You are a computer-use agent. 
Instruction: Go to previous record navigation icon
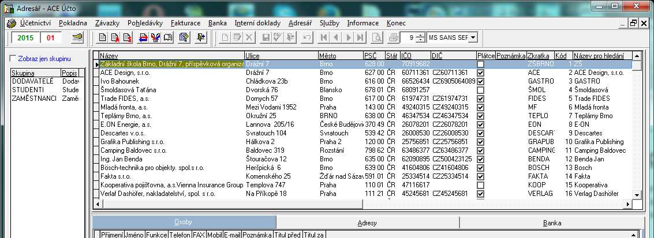[336, 38]
